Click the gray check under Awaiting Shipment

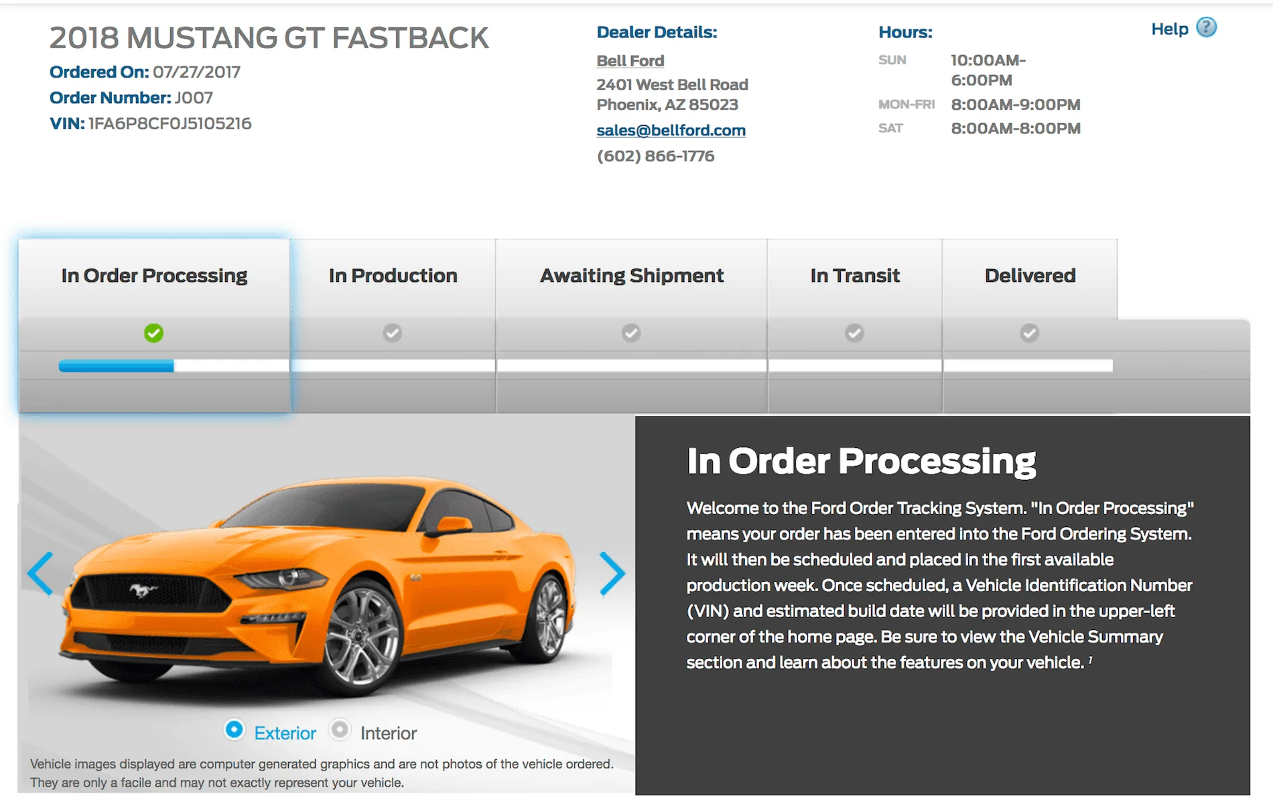pyautogui.click(x=631, y=333)
